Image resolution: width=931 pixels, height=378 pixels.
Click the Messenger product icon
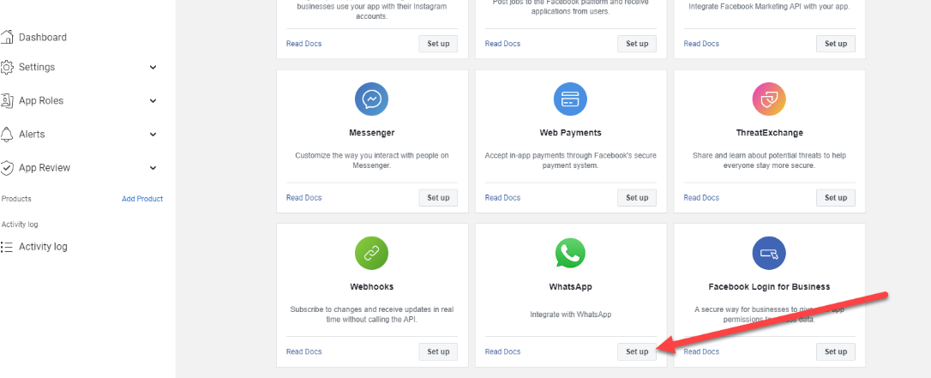(372, 99)
